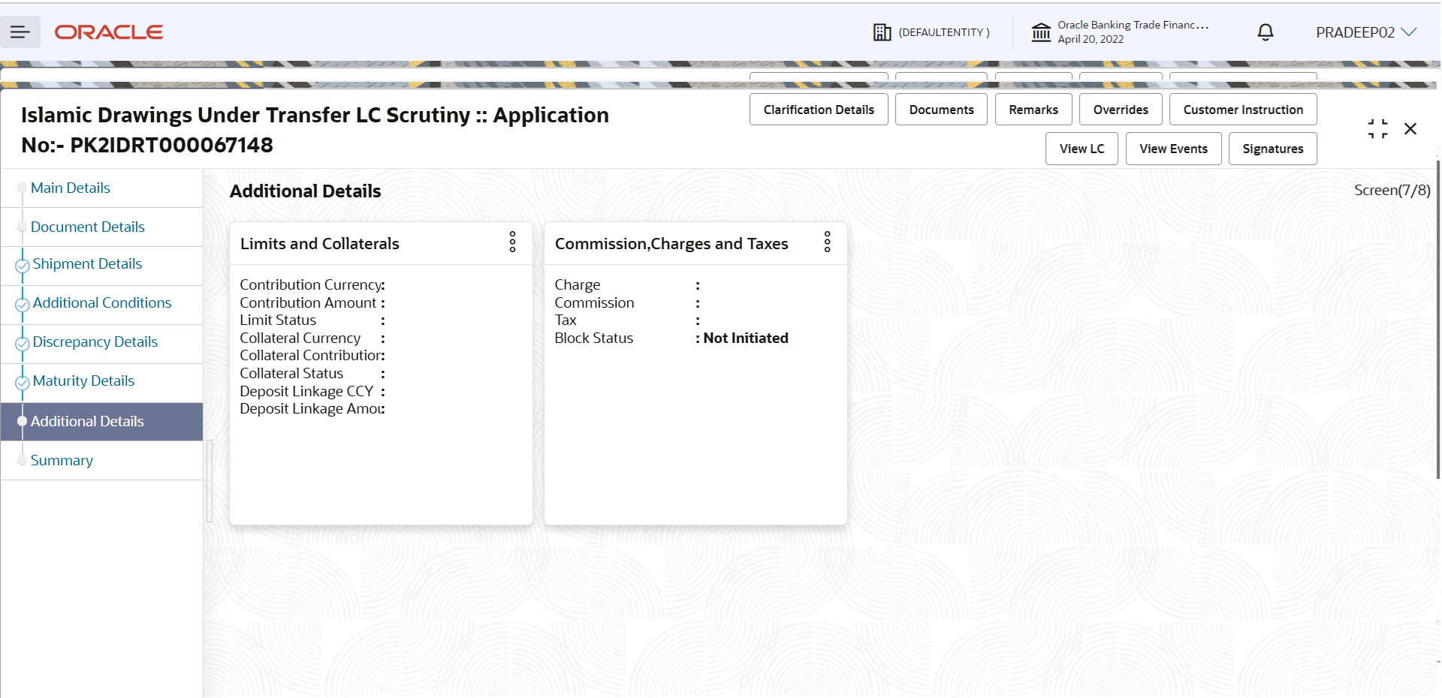Screen dimensions: 1442x698
Task: Click the sidebar splitter handle
Action: coord(209,480)
